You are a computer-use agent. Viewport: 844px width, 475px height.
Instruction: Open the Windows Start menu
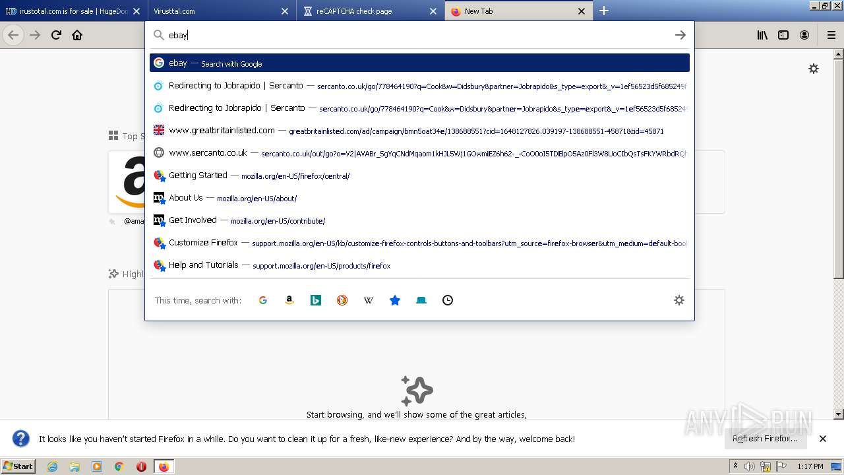(x=18, y=466)
